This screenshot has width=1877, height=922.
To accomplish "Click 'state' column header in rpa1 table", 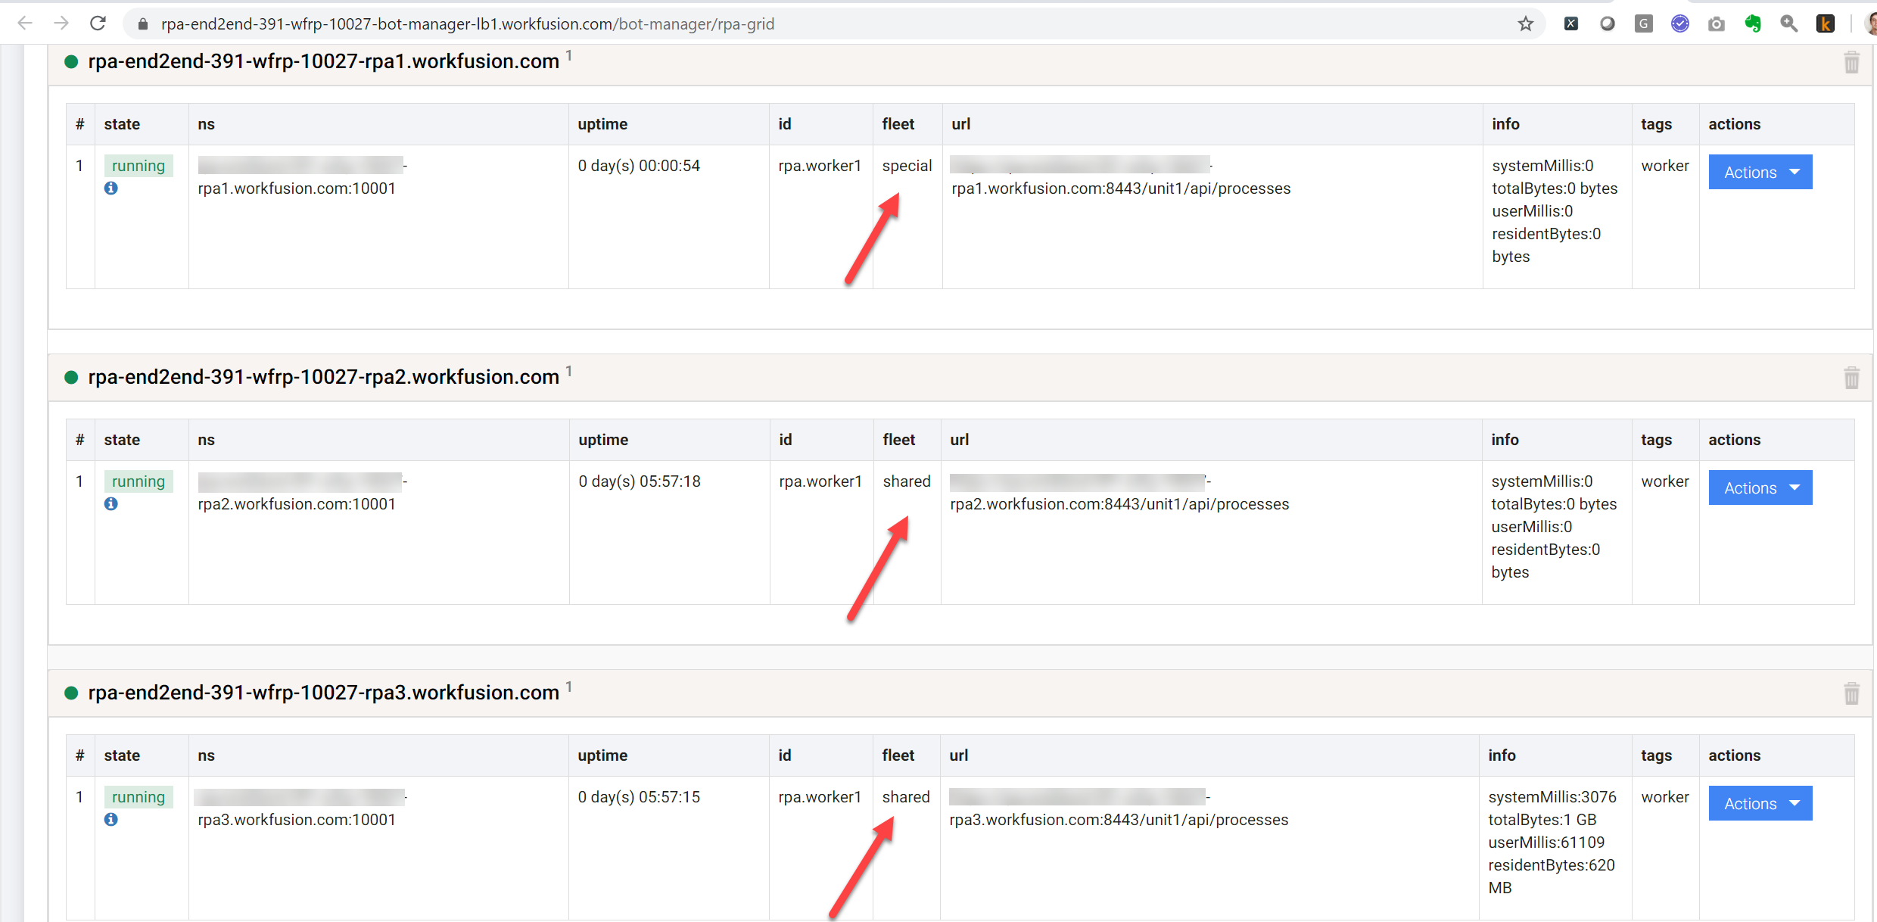I will click(x=122, y=124).
